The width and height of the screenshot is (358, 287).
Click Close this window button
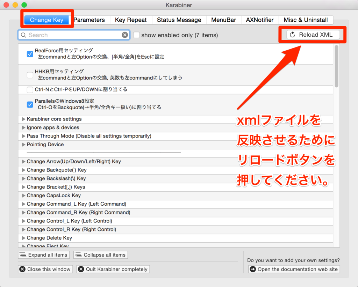pyautogui.click(x=45, y=269)
